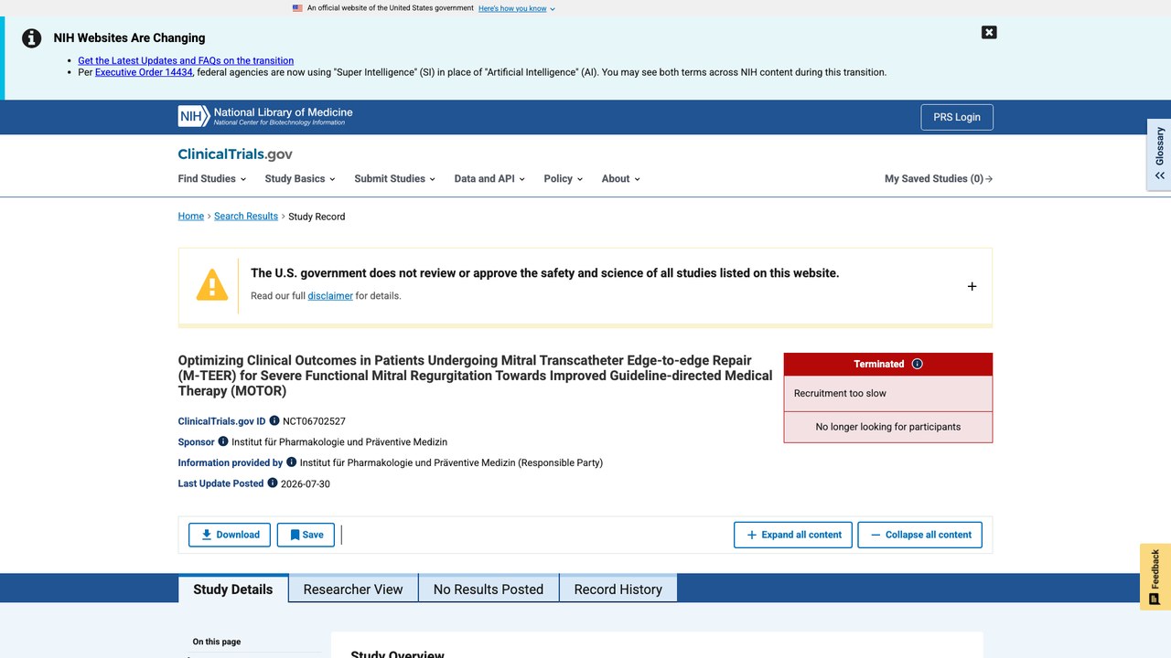Click the NIH National Library of Medicine logo
Image resolution: width=1171 pixels, height=658 pixels.
(265, 116)
